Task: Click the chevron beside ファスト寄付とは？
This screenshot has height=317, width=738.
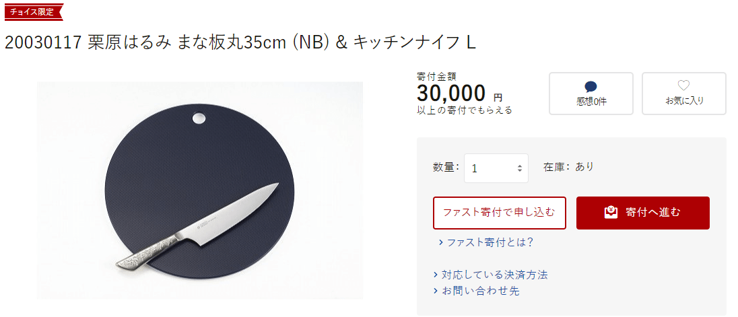Action: click(440, 243)
